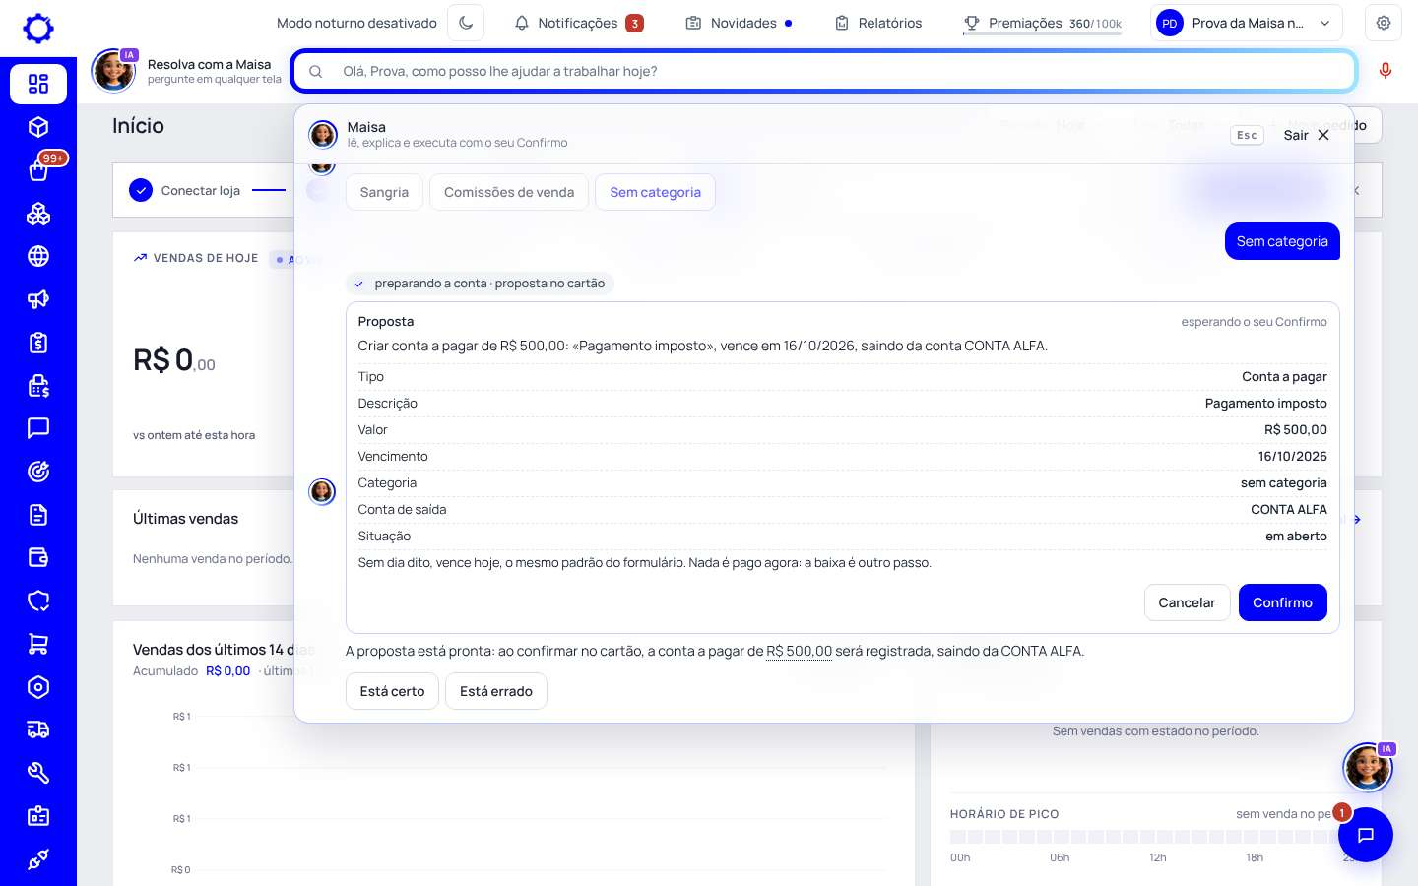Click the Confirmo button on the proposal
This screenshot has width=1418, height=886.
coord(1282,602)
